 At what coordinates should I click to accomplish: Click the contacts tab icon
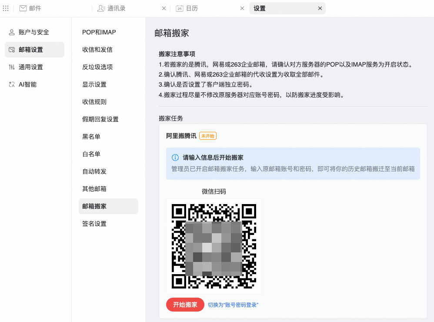[x=101, y=8]
